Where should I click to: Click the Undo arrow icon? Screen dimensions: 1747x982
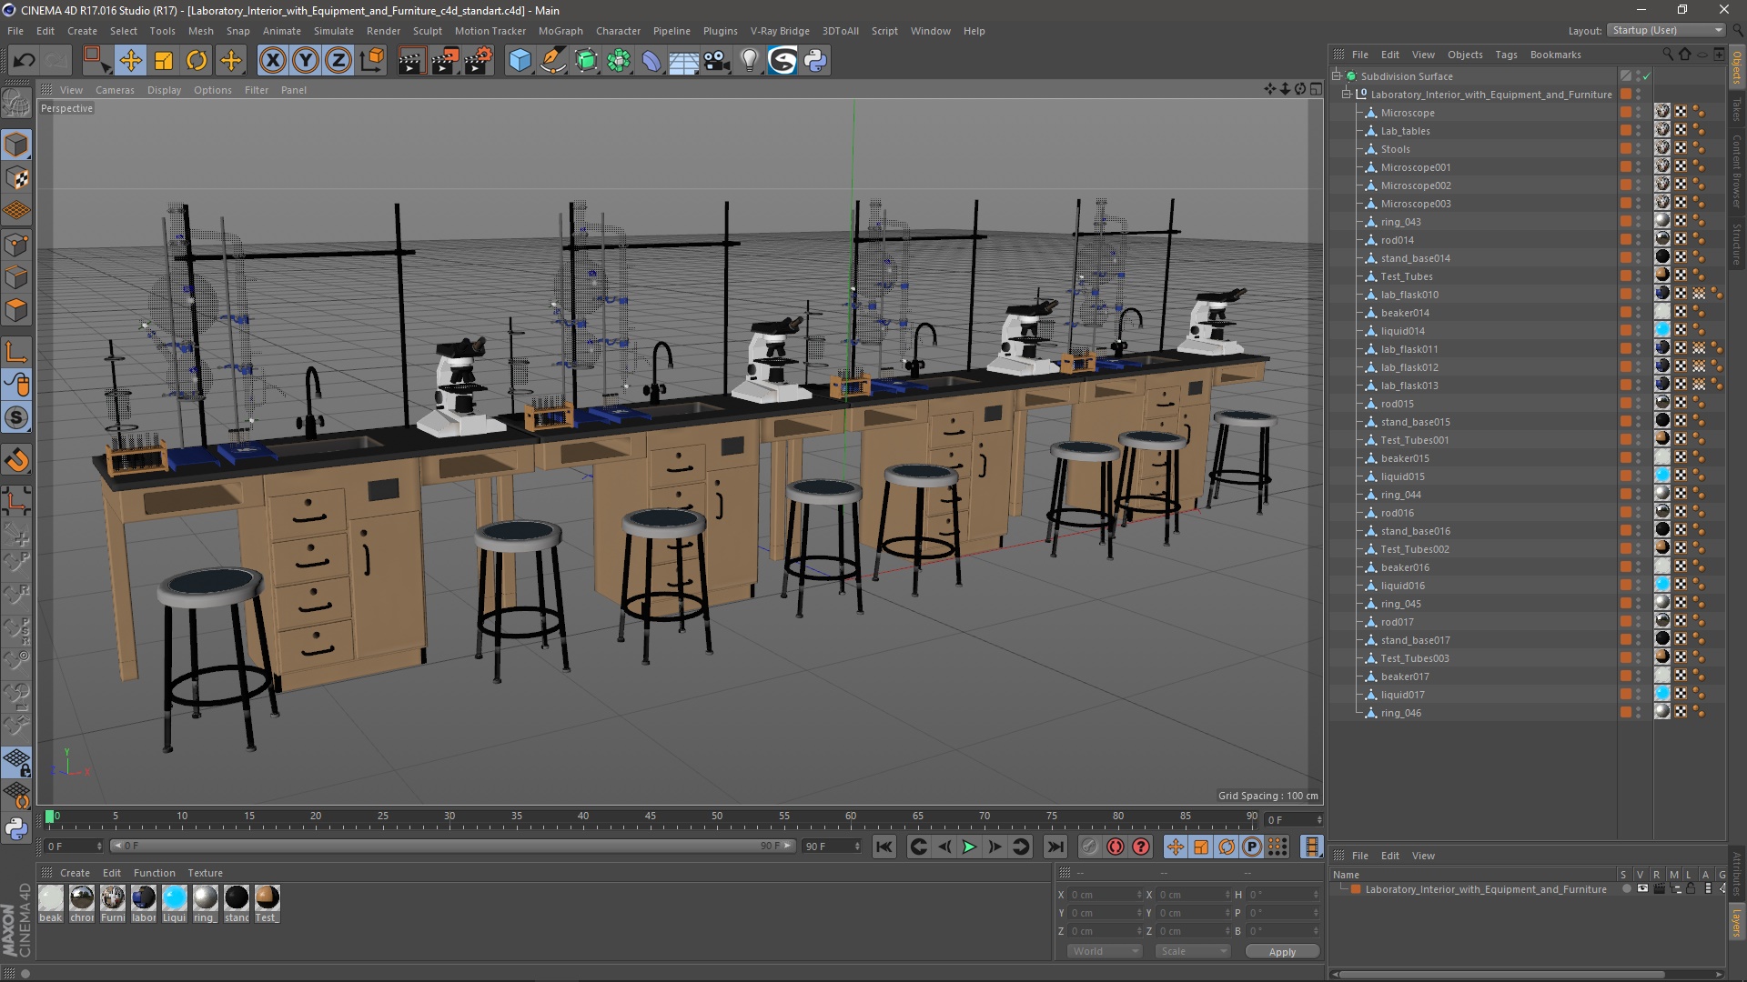pos(25,61)
